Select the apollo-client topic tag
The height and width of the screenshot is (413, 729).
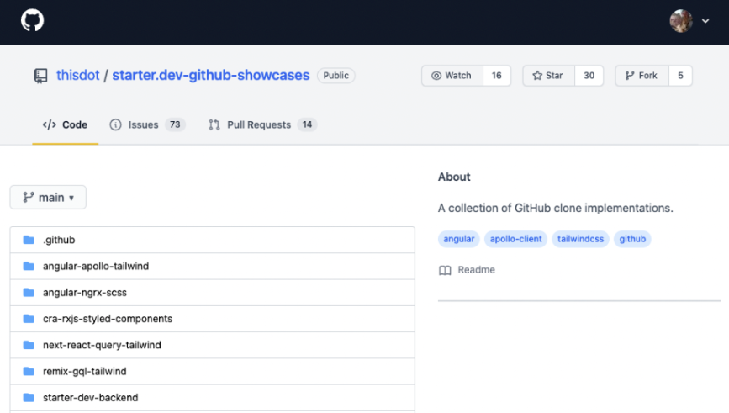[515, 239]
